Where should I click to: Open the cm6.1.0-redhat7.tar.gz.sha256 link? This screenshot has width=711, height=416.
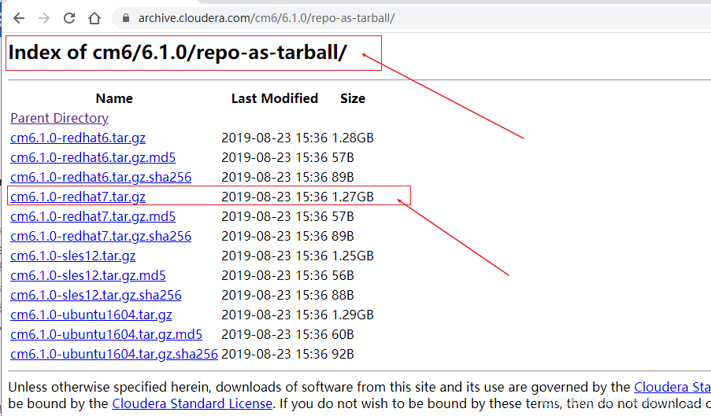pyautogui.click(x=101, y=236)
